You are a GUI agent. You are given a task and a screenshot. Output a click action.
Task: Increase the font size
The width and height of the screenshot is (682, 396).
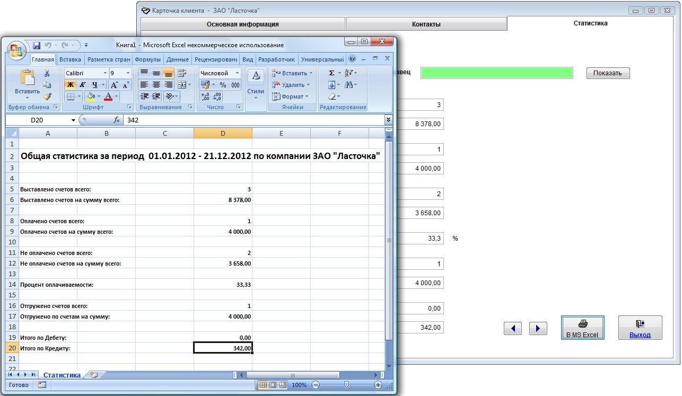click(x=115, y=85)
